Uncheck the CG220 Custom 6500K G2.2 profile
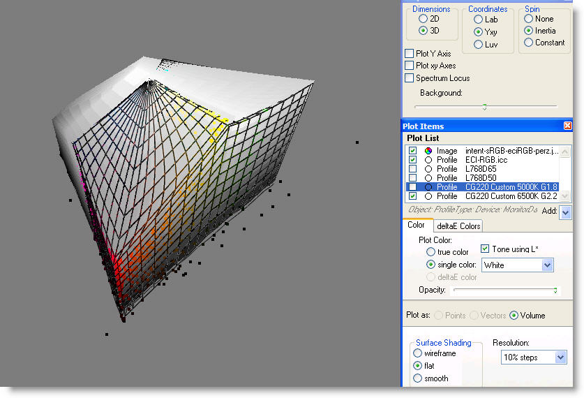This screenshot has height=398, width=584. click(412, 196)
